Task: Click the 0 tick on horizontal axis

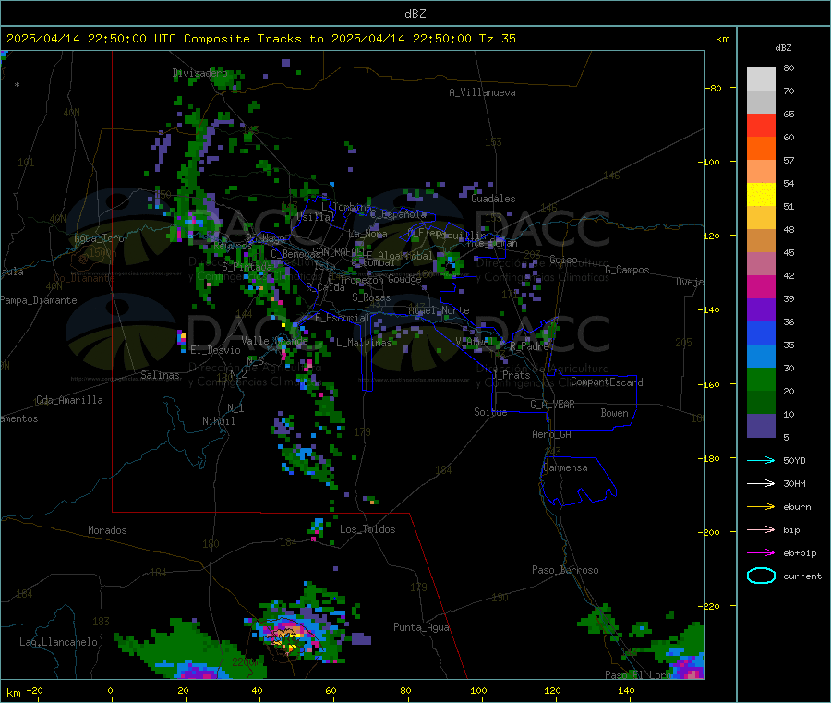Action: point(110,691)
